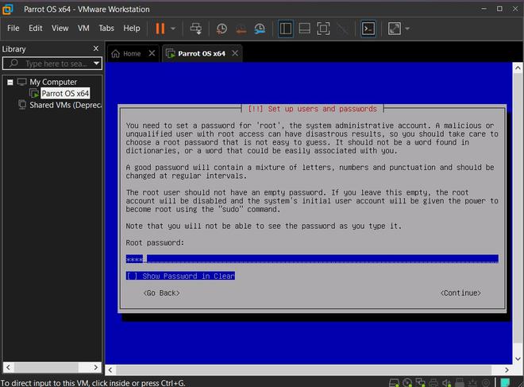Close the Library panel
Image resolution: width=524 pixels, height=387 pixels.
pos(96,48)
